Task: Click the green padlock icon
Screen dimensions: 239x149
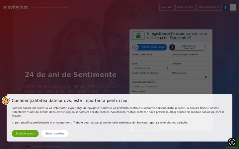Action: pyautogui.click(x=138, y=35)
